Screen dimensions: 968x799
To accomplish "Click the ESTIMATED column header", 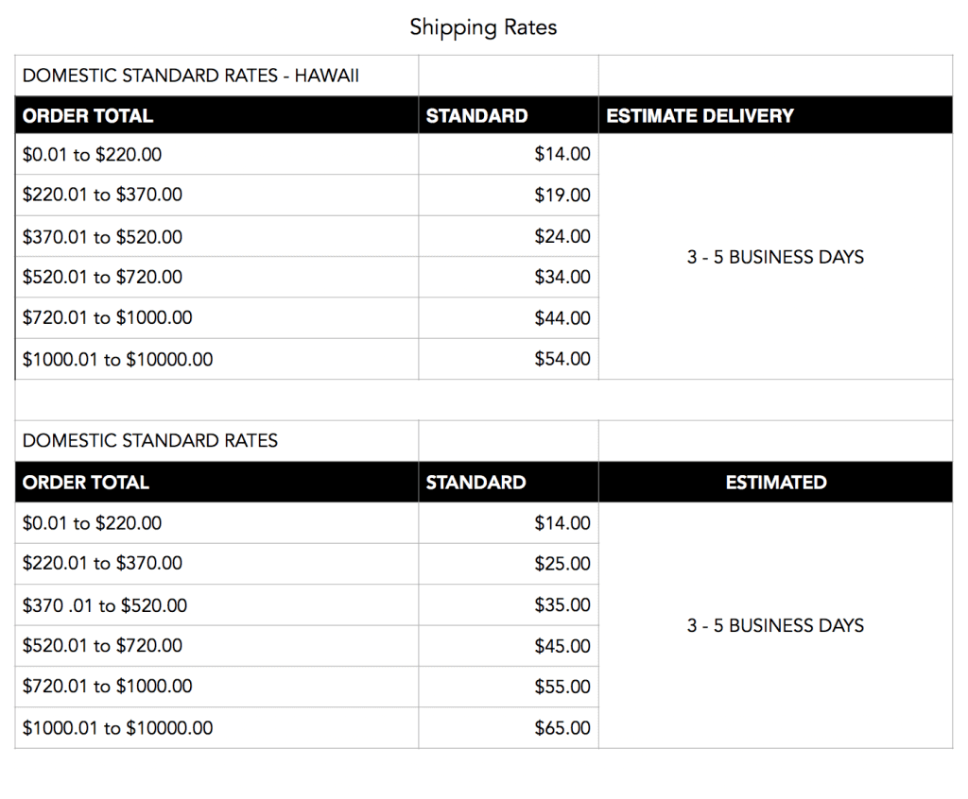I will click(x=776, y=483).
